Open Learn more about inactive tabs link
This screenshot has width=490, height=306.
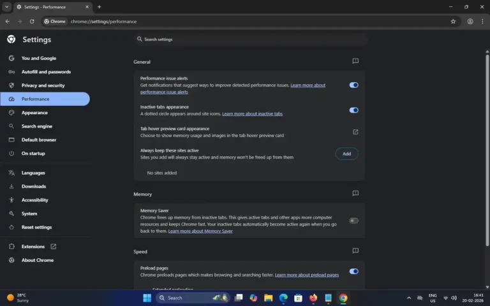(252, 113)
